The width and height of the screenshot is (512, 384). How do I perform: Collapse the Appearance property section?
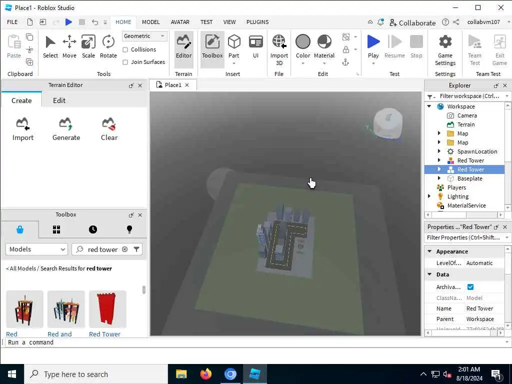[x=429, y=251]
